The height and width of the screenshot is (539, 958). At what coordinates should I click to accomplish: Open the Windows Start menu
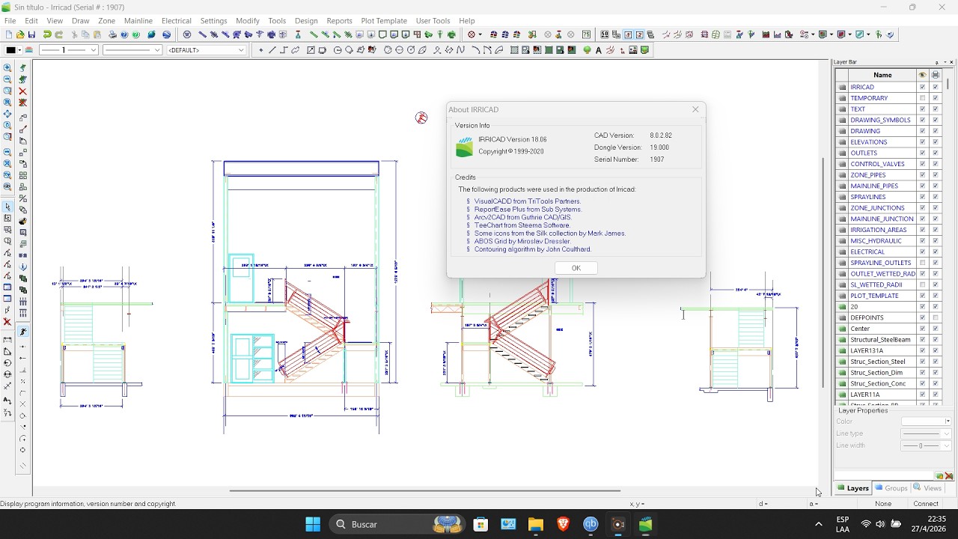[x=313, y=524]
